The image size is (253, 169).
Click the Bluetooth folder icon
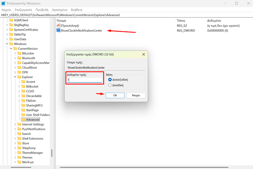coord(19,58)
